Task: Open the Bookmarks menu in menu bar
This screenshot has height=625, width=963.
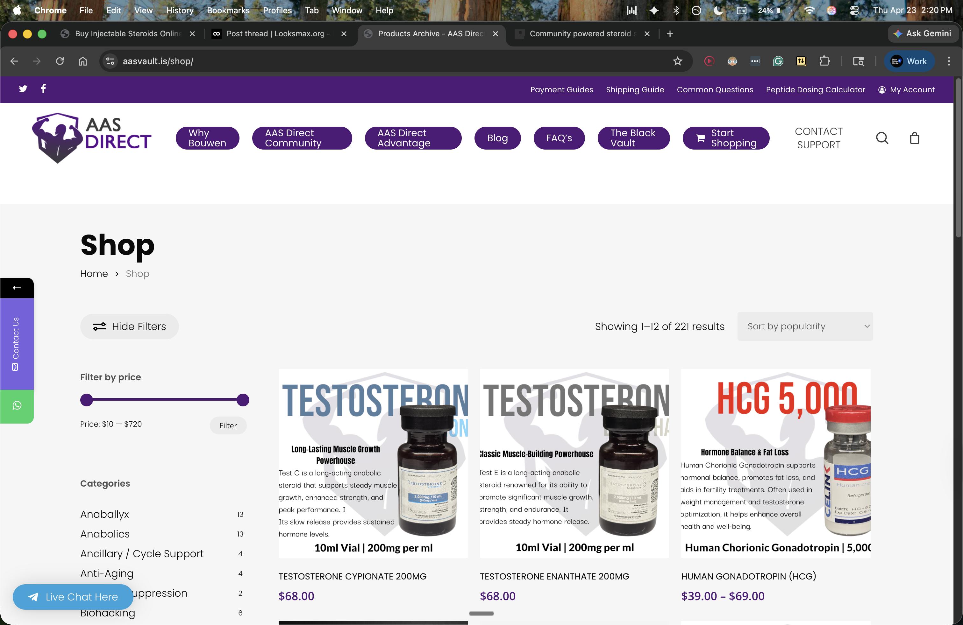Action: tap(228, 10)
